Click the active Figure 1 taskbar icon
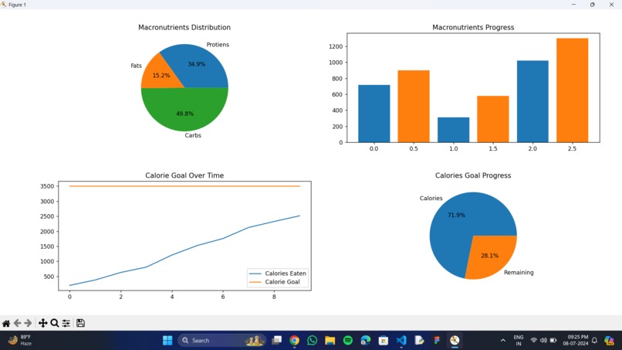This screenshot has height=350, width=622. (x=455, y=341)
